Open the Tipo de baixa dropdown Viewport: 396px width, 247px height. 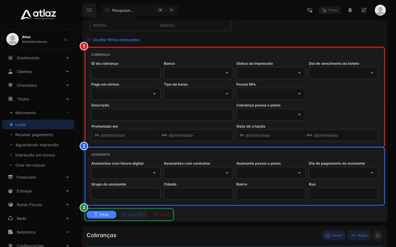[198, 94]
